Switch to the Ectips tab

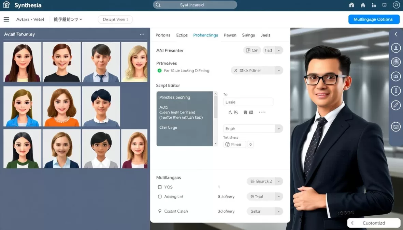pyautogui.click(x=182, y=35)
